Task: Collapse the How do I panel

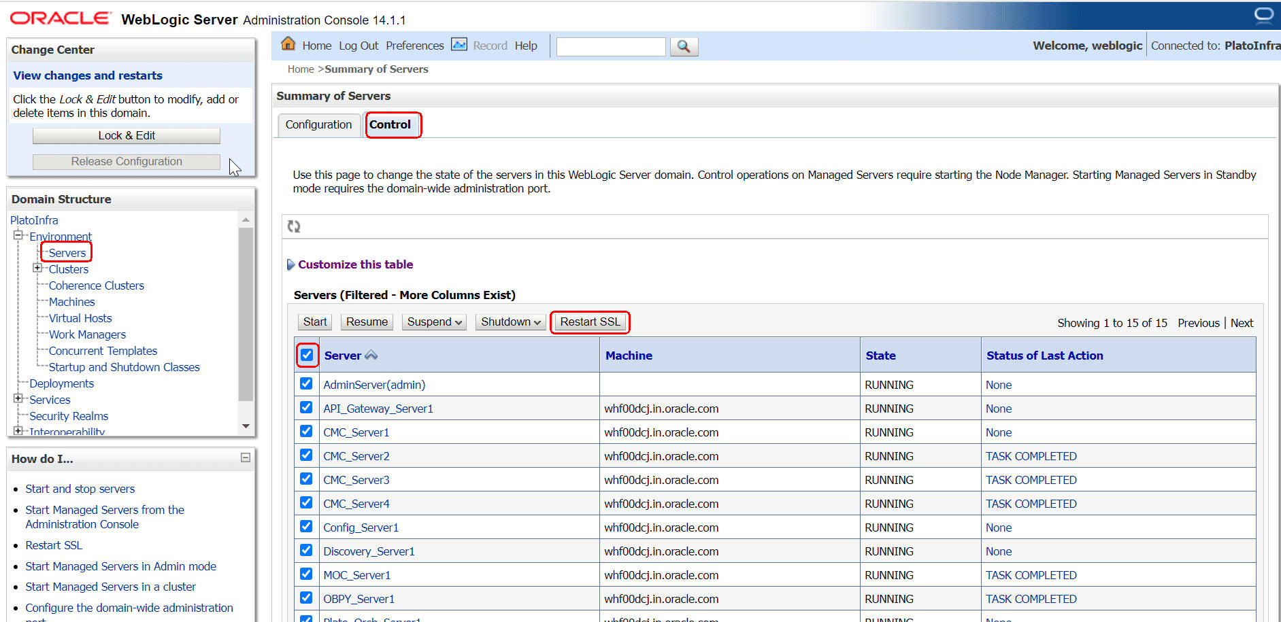Action: point(246,458)
